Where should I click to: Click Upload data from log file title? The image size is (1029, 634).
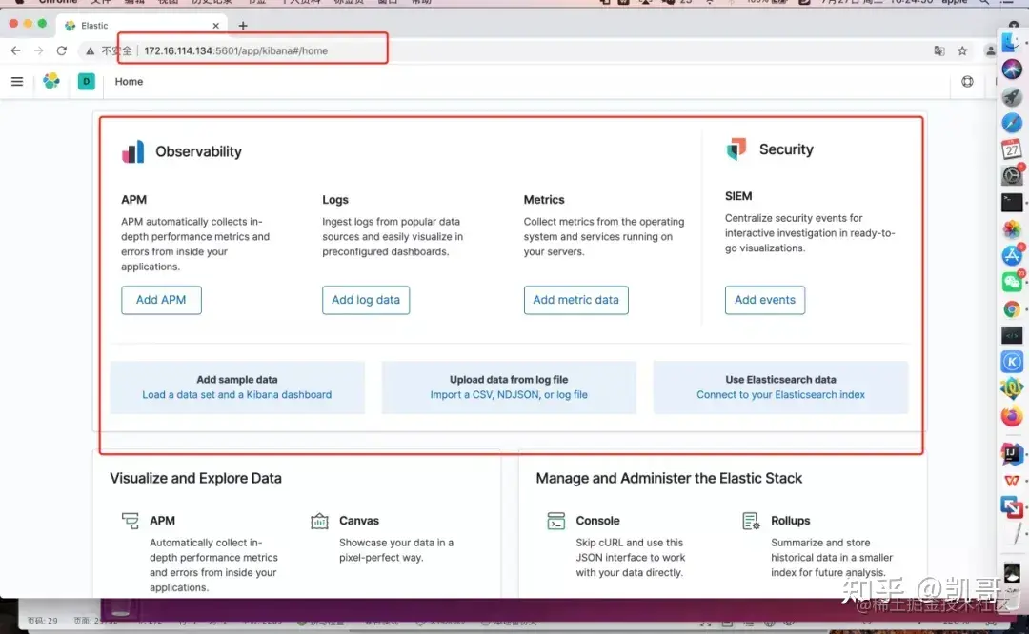click(x=509, y=380)
